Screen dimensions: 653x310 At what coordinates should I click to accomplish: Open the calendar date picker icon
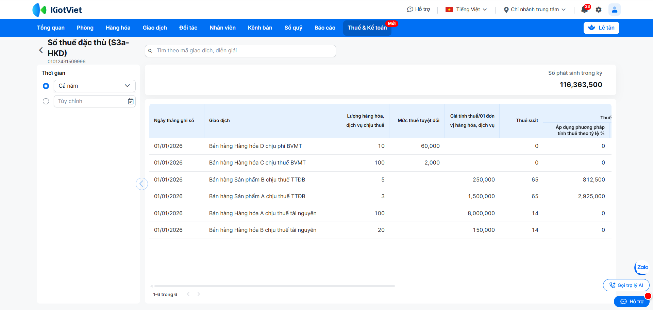coord(131,101)
